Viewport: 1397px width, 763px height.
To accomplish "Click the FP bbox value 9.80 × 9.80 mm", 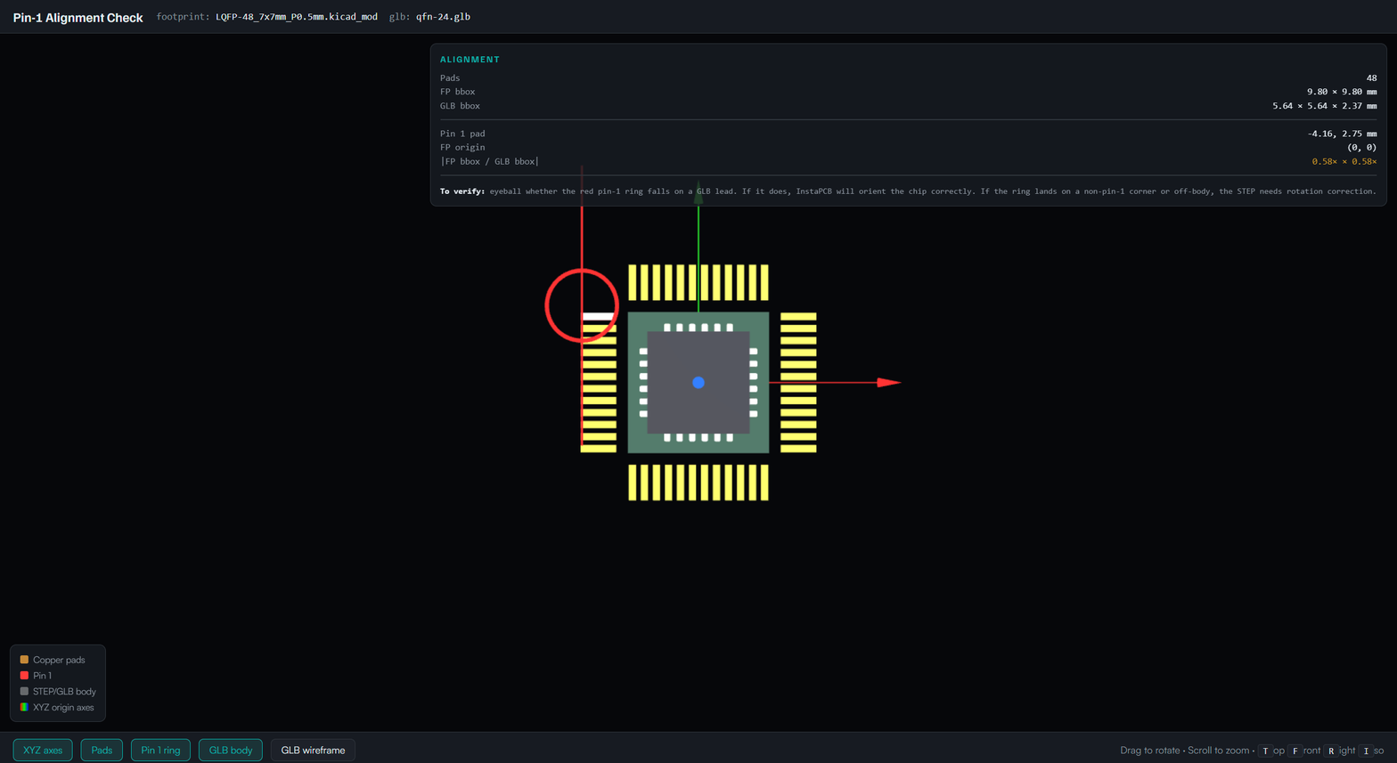I will tap(1342, 92).
